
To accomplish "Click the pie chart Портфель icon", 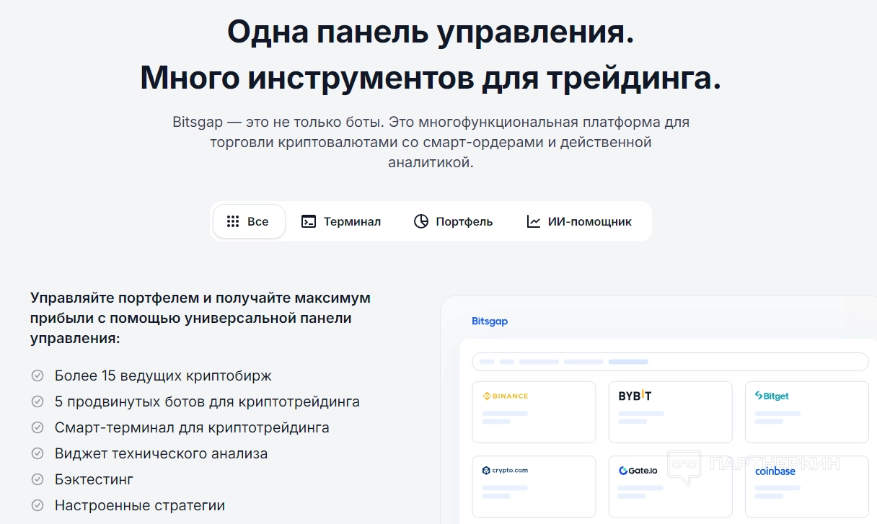I will coord(421,221).
